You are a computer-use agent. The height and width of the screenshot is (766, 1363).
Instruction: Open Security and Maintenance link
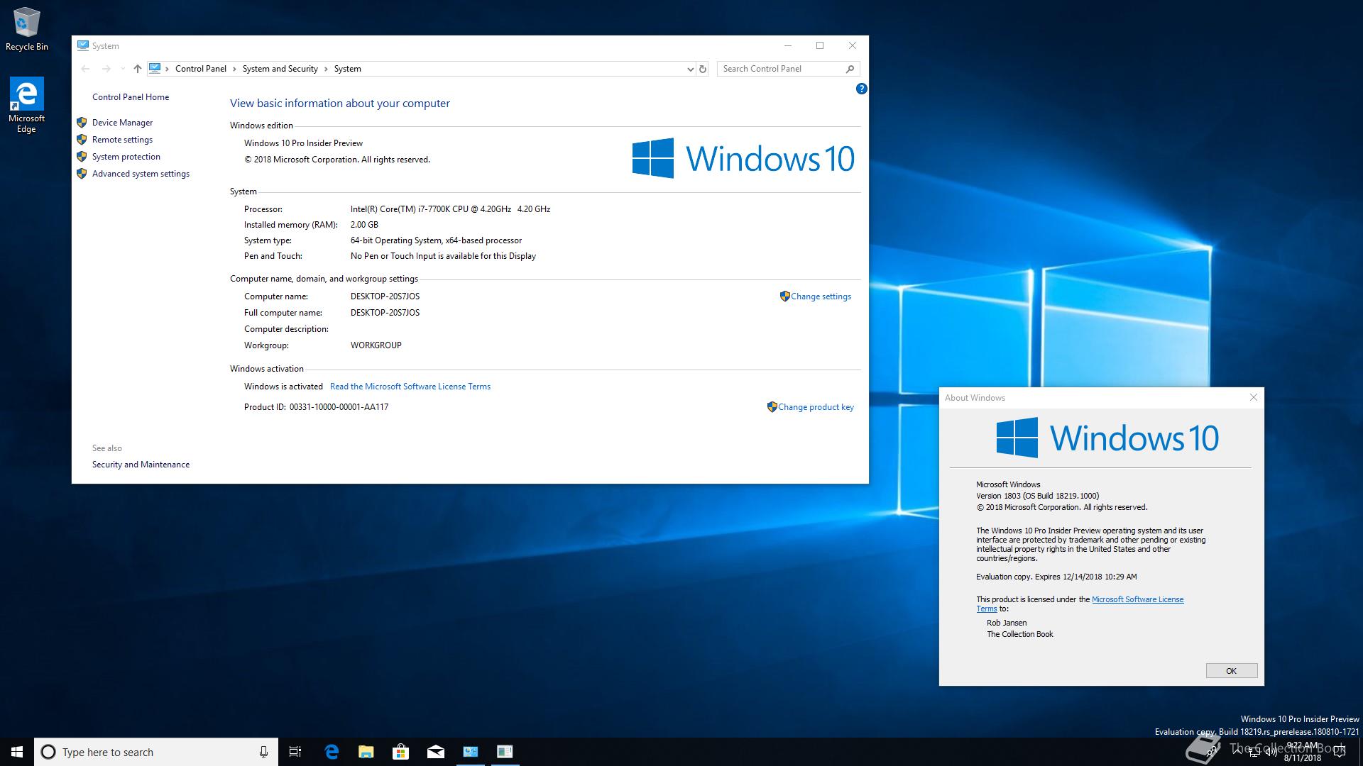click(x=141, y=465)
